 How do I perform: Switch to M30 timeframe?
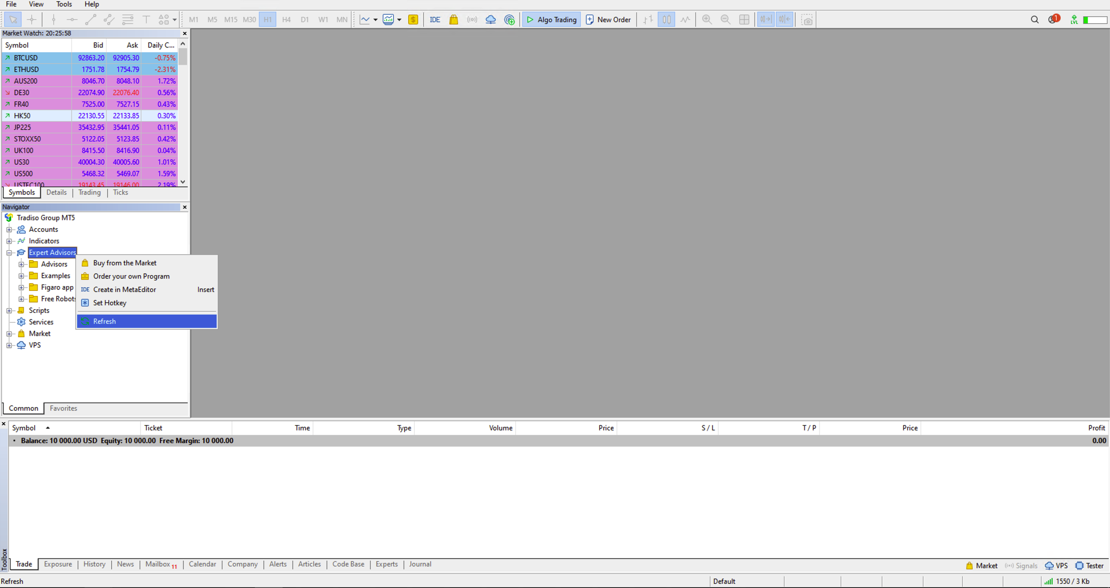pos(249,20)
